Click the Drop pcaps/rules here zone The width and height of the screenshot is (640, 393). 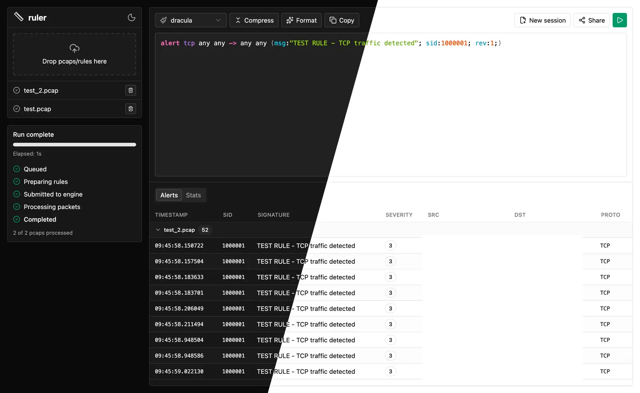pos(74,54)
